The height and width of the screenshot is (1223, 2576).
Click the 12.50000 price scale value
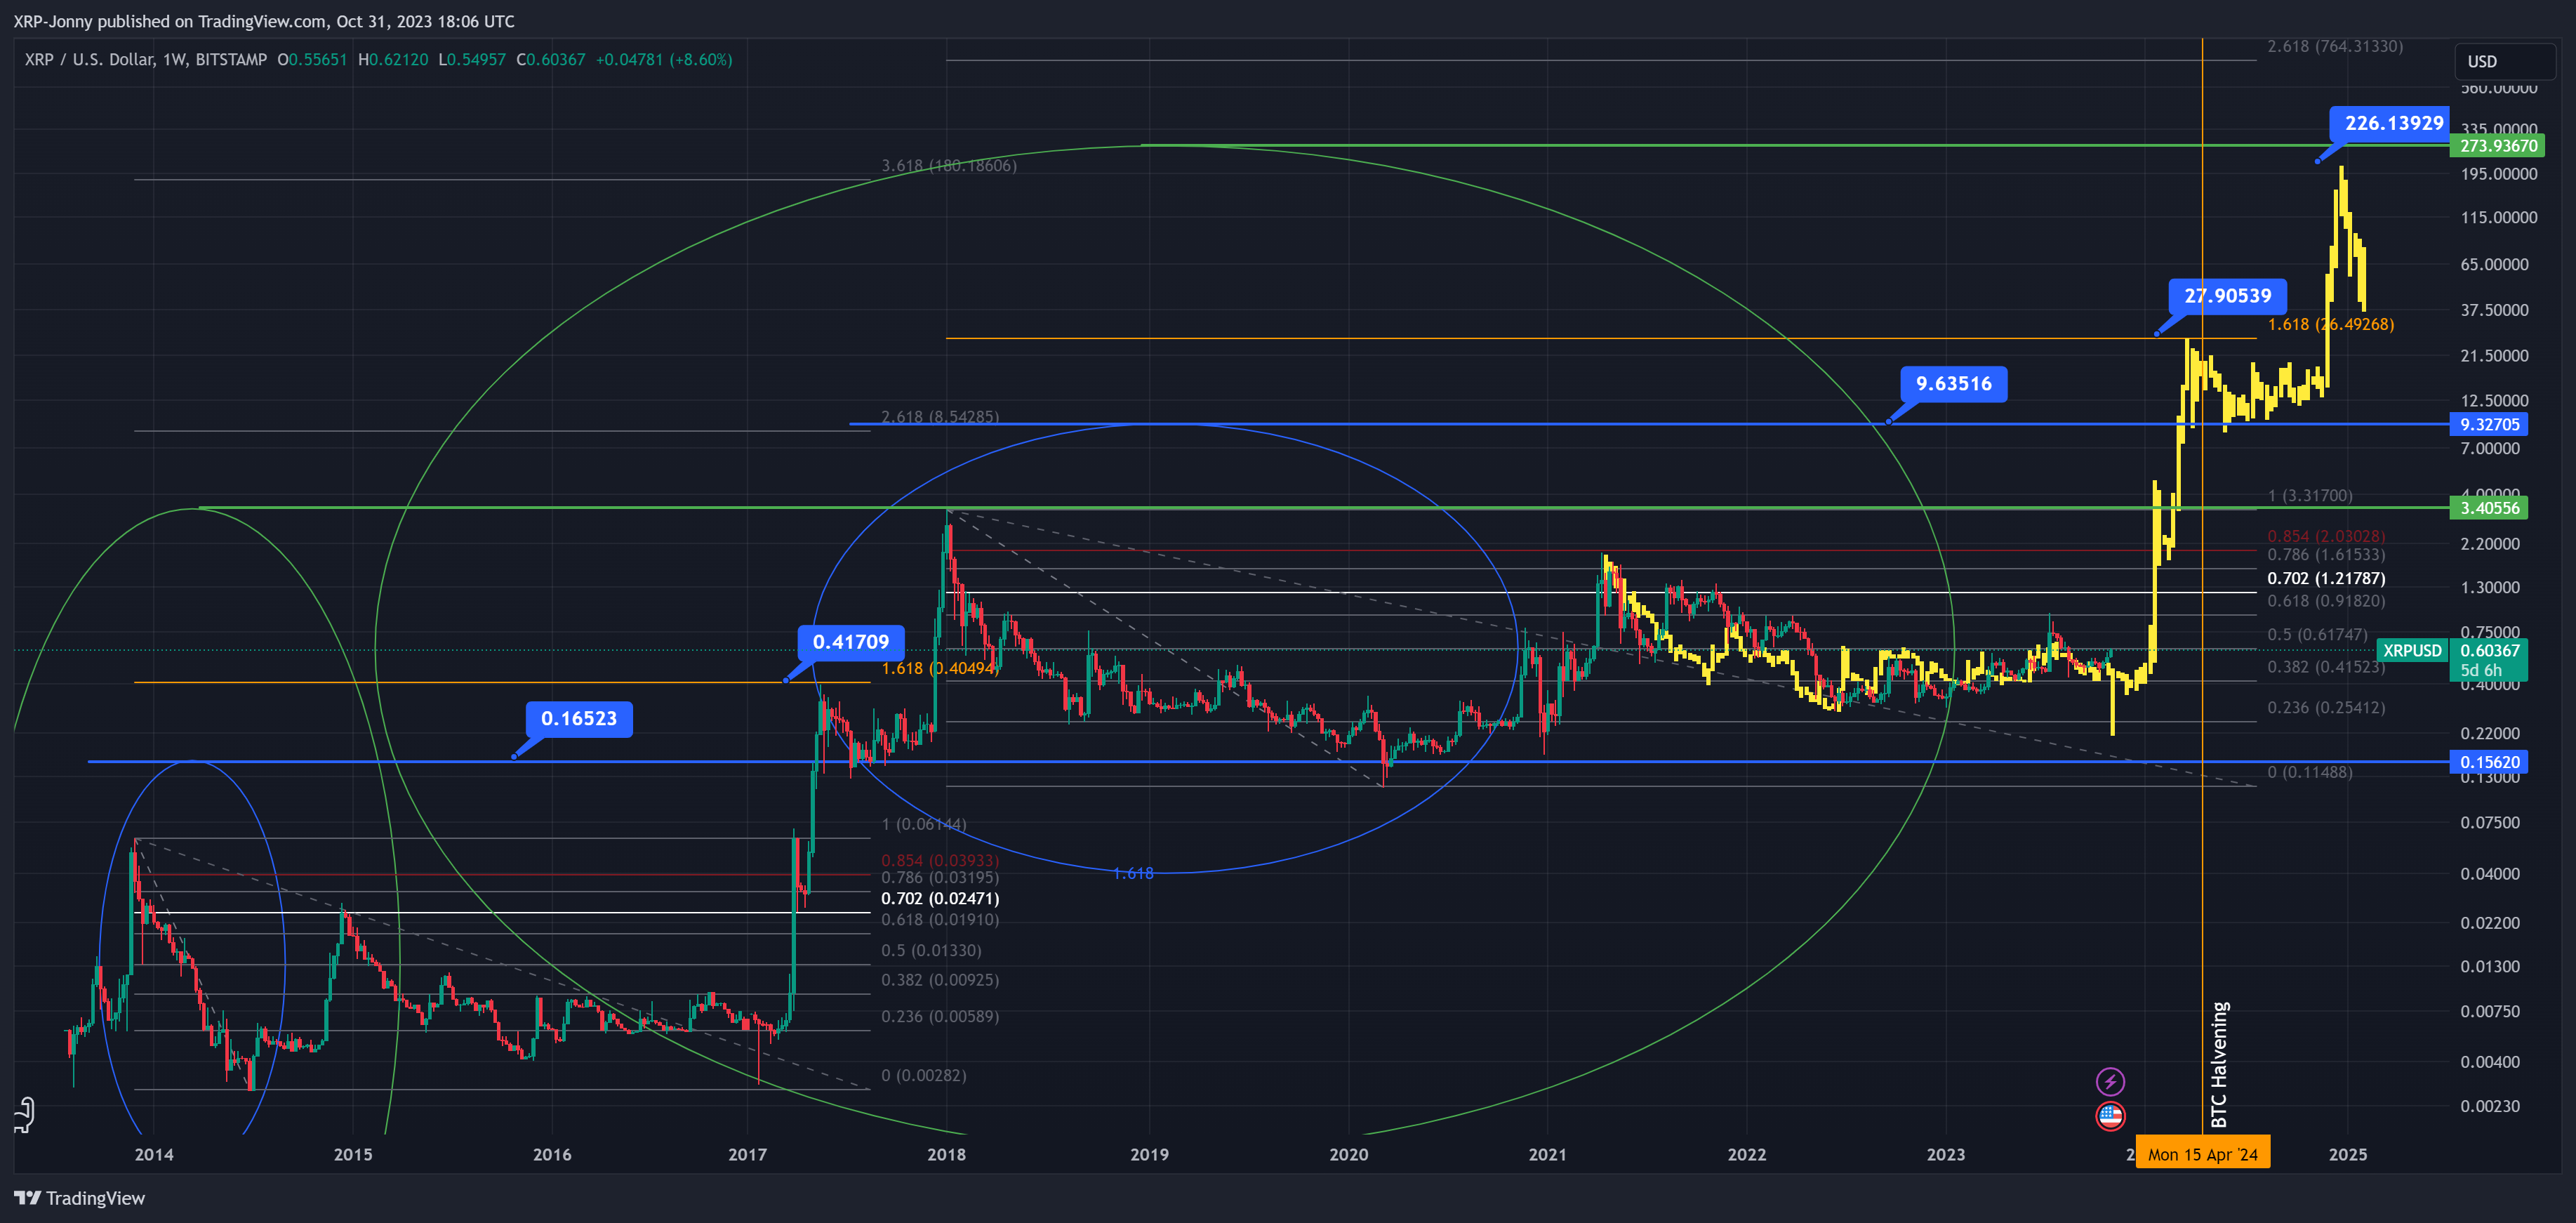pos(2495,401)
